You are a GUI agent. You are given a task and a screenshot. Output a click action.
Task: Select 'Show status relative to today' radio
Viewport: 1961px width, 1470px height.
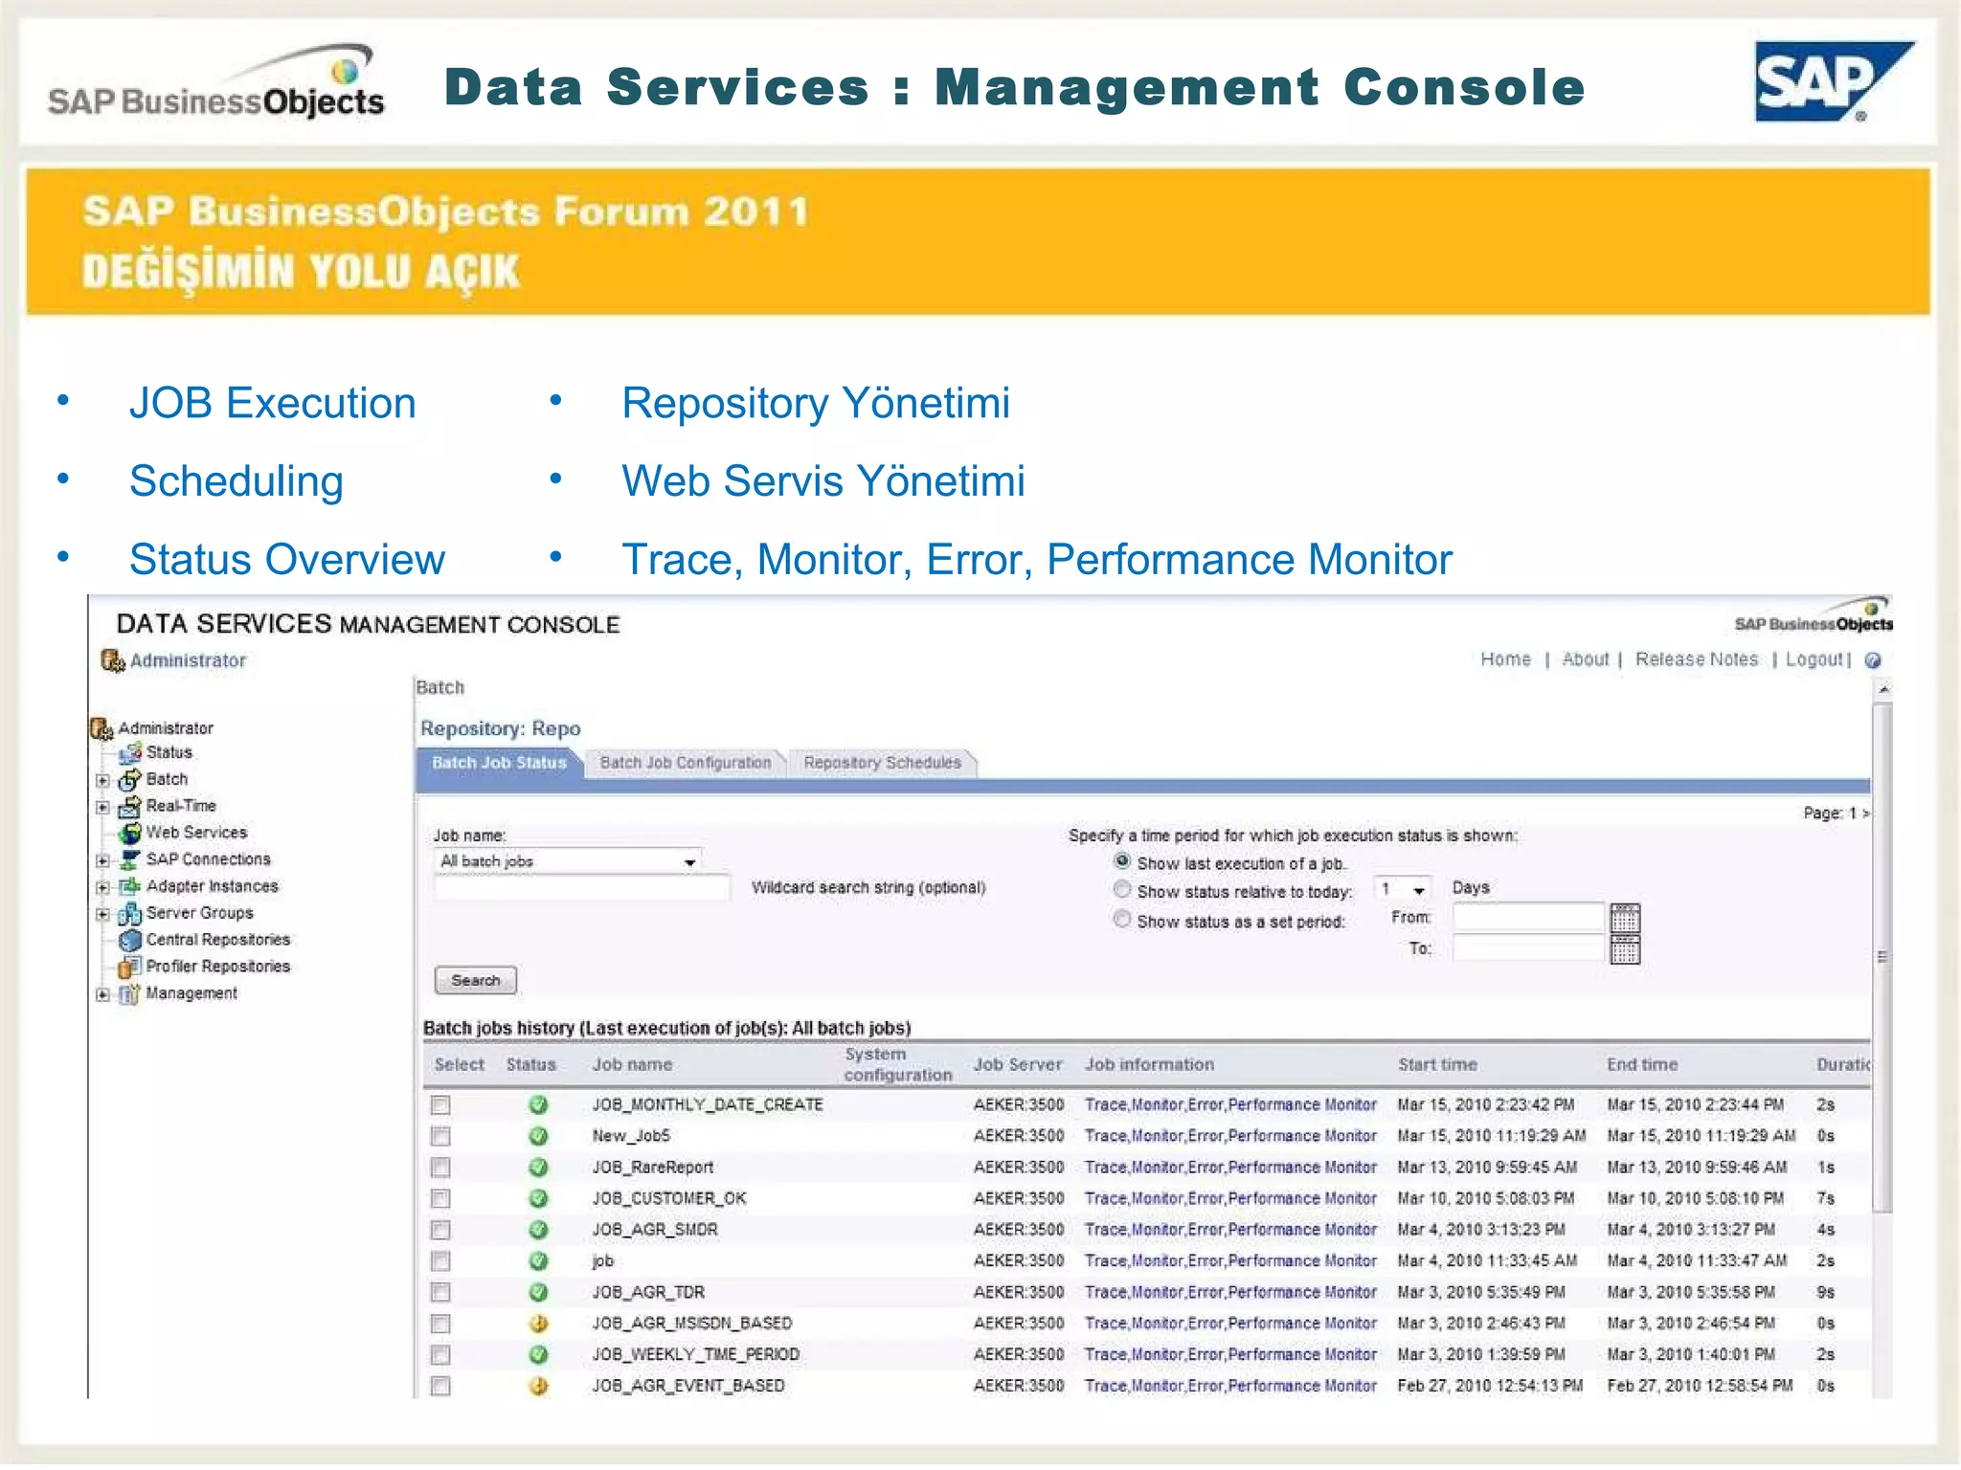pyautogui.click(x=1121, y=890)
